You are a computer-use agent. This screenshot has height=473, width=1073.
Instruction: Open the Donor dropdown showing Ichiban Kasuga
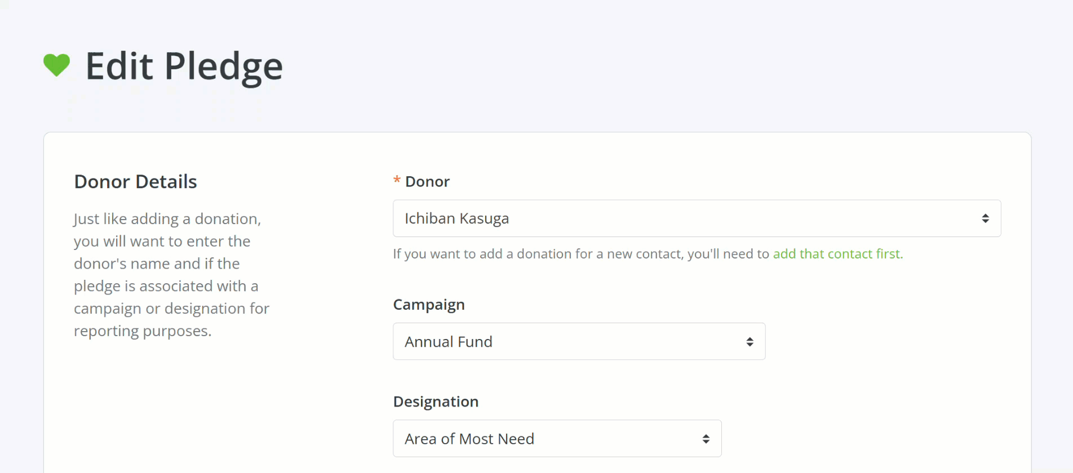pos(676,218)
